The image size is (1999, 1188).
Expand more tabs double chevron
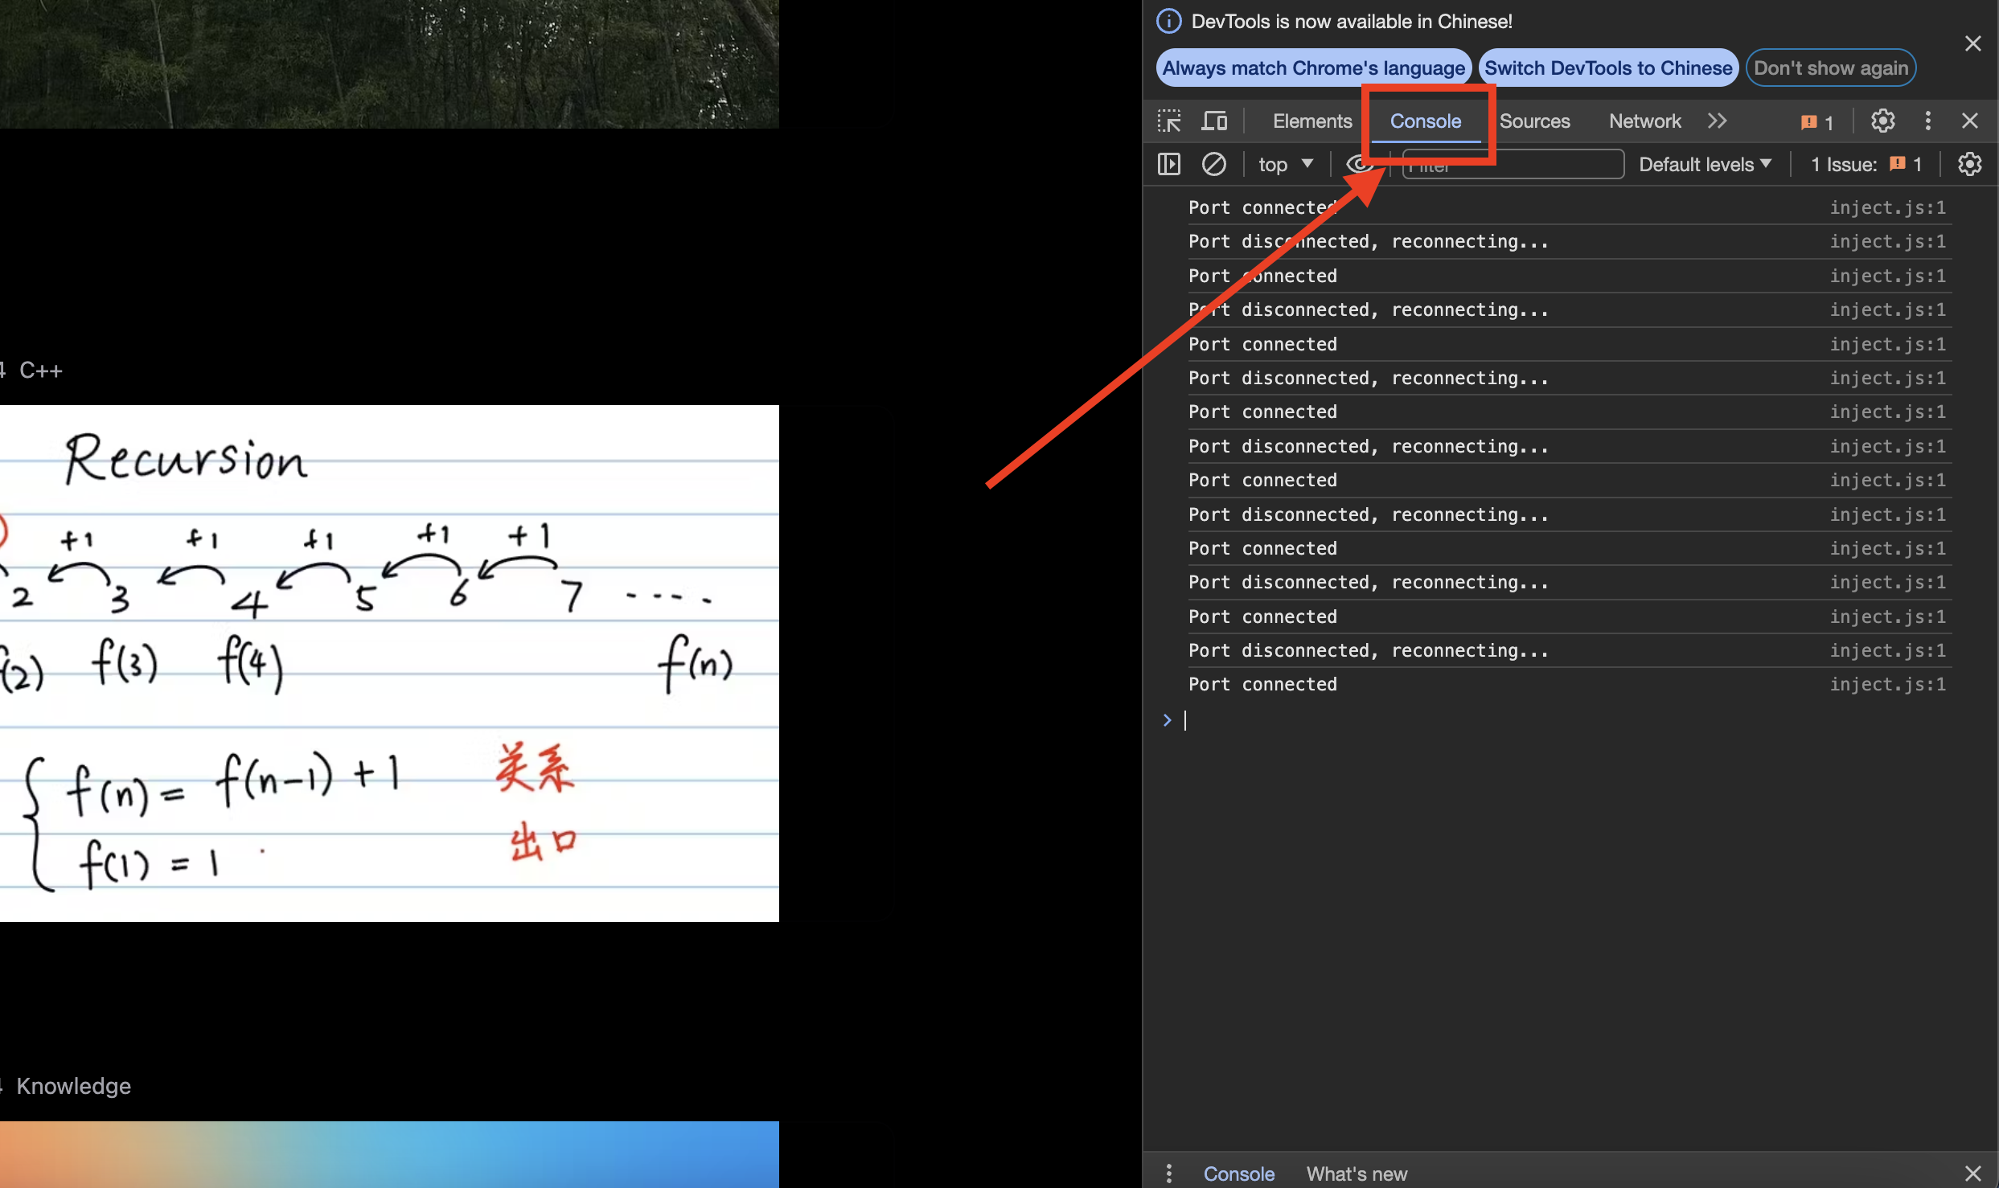(1717, 121)
